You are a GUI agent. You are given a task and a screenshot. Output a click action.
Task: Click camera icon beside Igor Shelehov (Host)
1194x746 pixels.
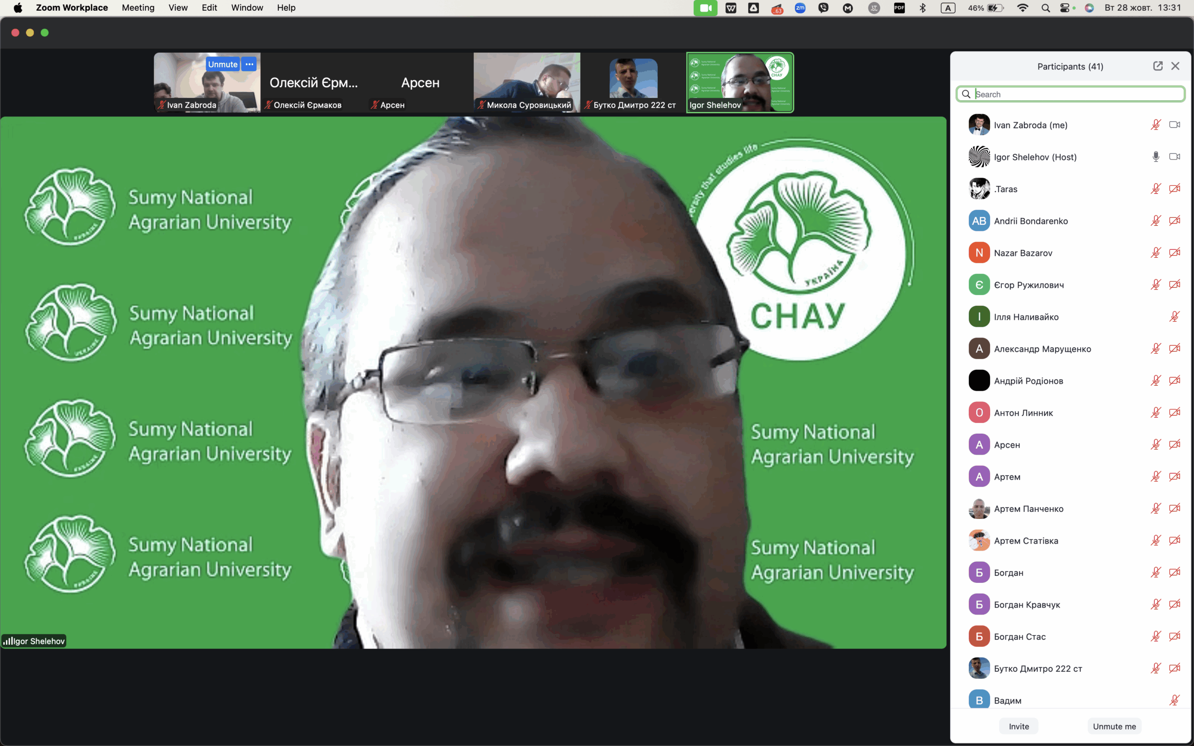point(1174,157)
